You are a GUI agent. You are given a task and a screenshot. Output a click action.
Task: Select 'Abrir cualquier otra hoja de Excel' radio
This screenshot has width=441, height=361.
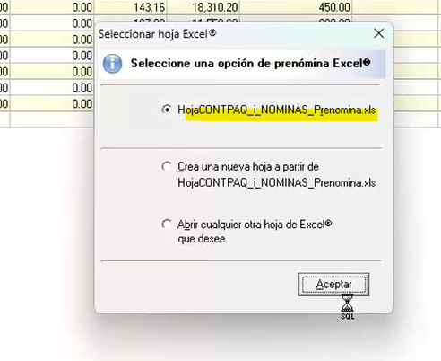click(x=167, y=225)
